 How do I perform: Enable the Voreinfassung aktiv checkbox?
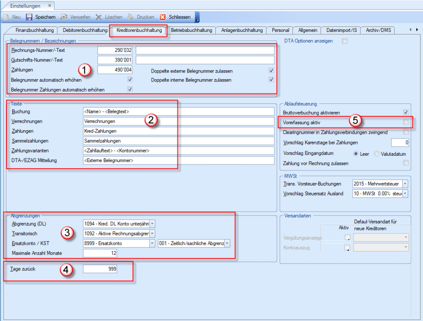[406, 122]
